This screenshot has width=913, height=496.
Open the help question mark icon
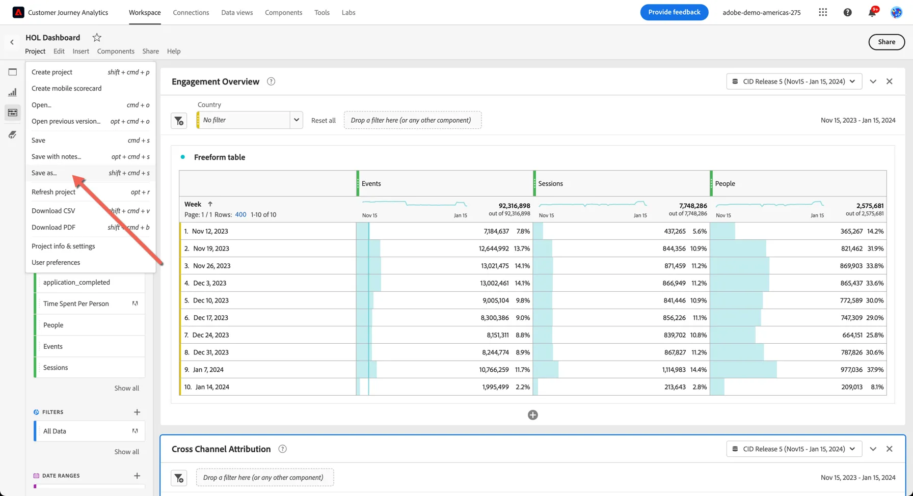tap(847, 12)
